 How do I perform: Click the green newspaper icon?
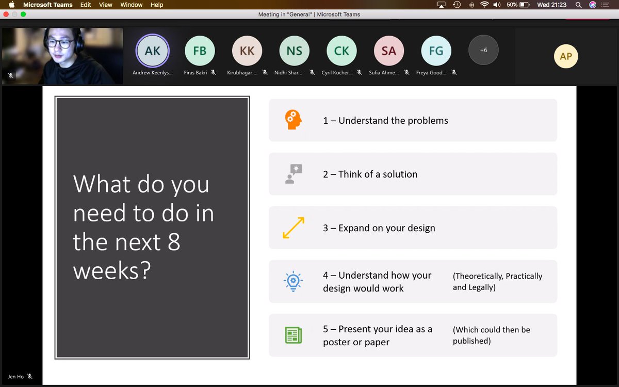click(x=293, y=335)
